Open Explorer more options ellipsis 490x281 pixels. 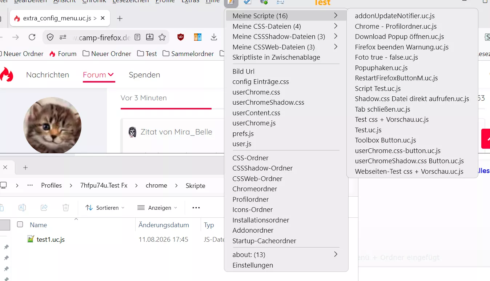196,208
